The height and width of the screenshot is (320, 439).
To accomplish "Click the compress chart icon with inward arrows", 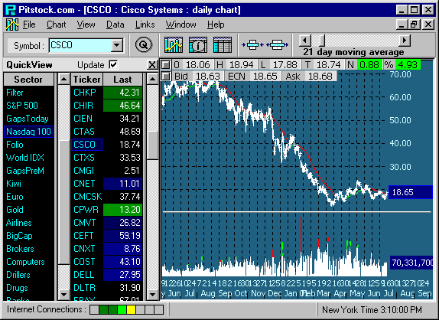I will click(252, 45).
